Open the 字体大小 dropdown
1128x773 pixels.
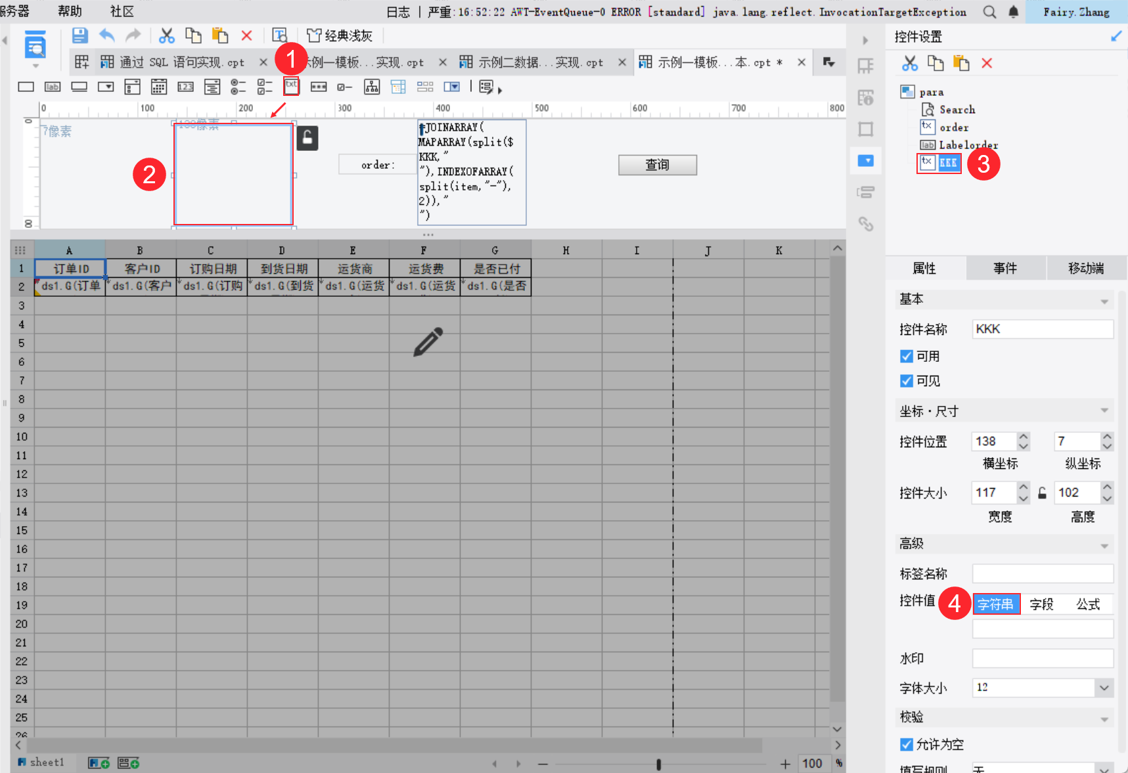[x=1104, y=688]
